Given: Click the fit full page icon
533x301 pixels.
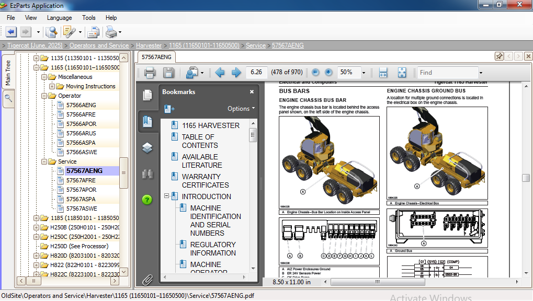Looking at the screenshot, I should [402, 72].
